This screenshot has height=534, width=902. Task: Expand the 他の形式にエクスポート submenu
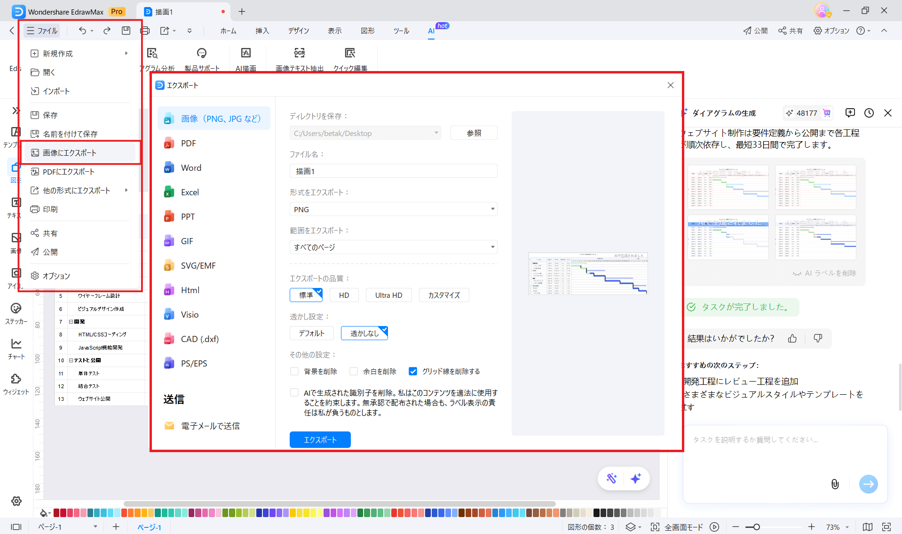click(x=76, y=190)
